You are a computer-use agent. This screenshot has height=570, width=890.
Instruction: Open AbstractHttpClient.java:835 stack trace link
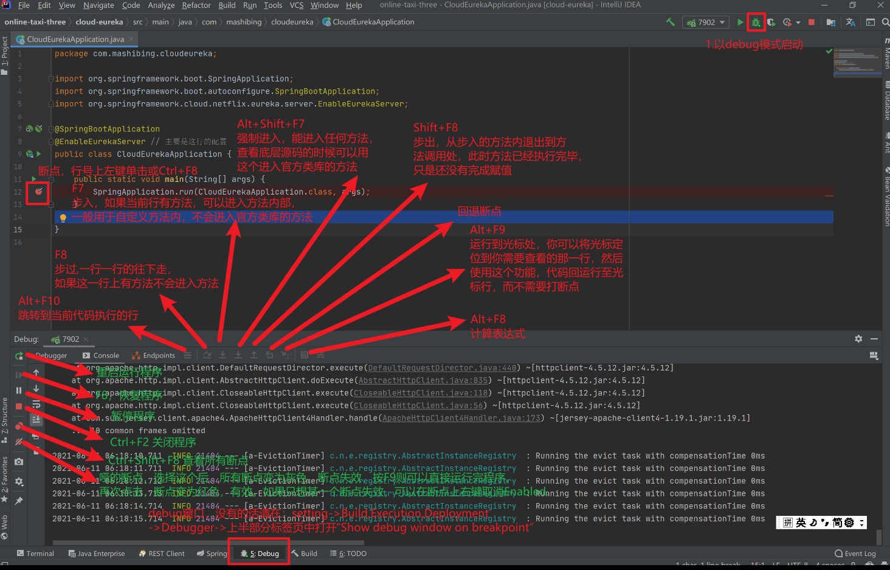[x=423, y=381]
